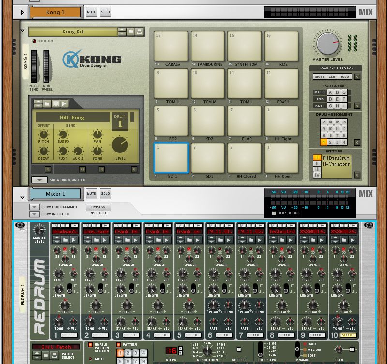Click Q button below the Level knob

point(134,169)
